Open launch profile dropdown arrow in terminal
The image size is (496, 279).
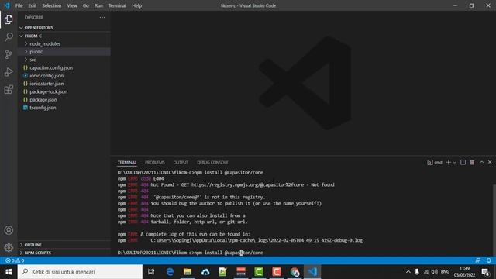pos(455,163)
